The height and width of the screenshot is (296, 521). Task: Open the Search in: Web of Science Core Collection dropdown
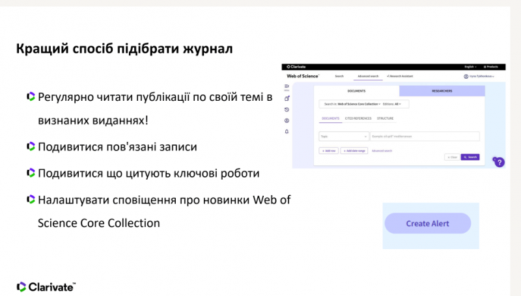click(352, 104)
